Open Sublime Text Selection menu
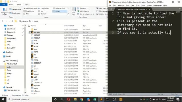 [121, 5]
